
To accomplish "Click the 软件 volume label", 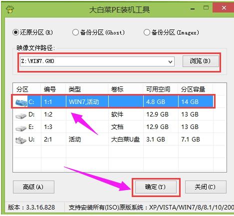I will pyautogui.click(x=117, y=114).
